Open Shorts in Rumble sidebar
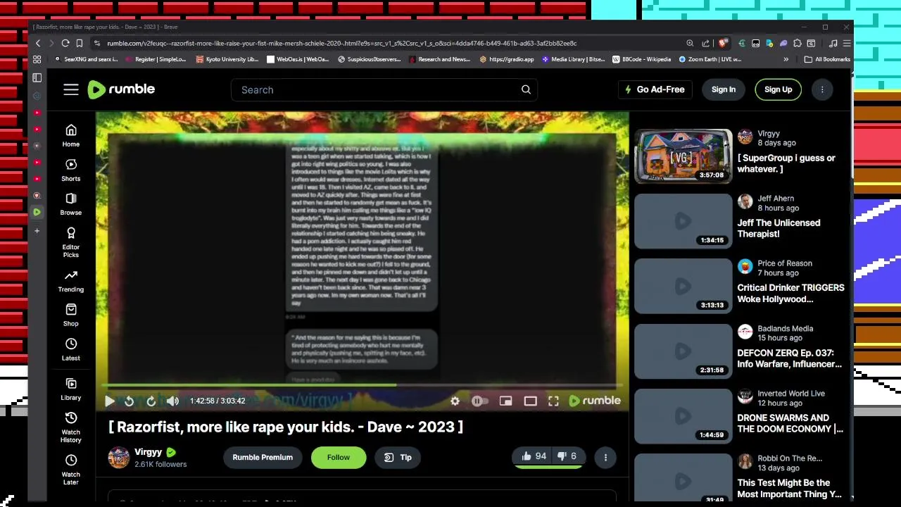The width and height of the screenshot is (901, 507). 71,170
